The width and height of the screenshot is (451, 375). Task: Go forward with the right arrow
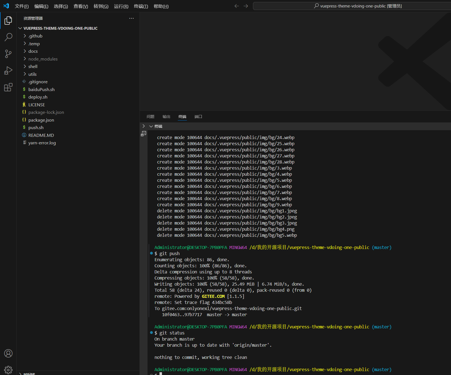coord(246,6)
